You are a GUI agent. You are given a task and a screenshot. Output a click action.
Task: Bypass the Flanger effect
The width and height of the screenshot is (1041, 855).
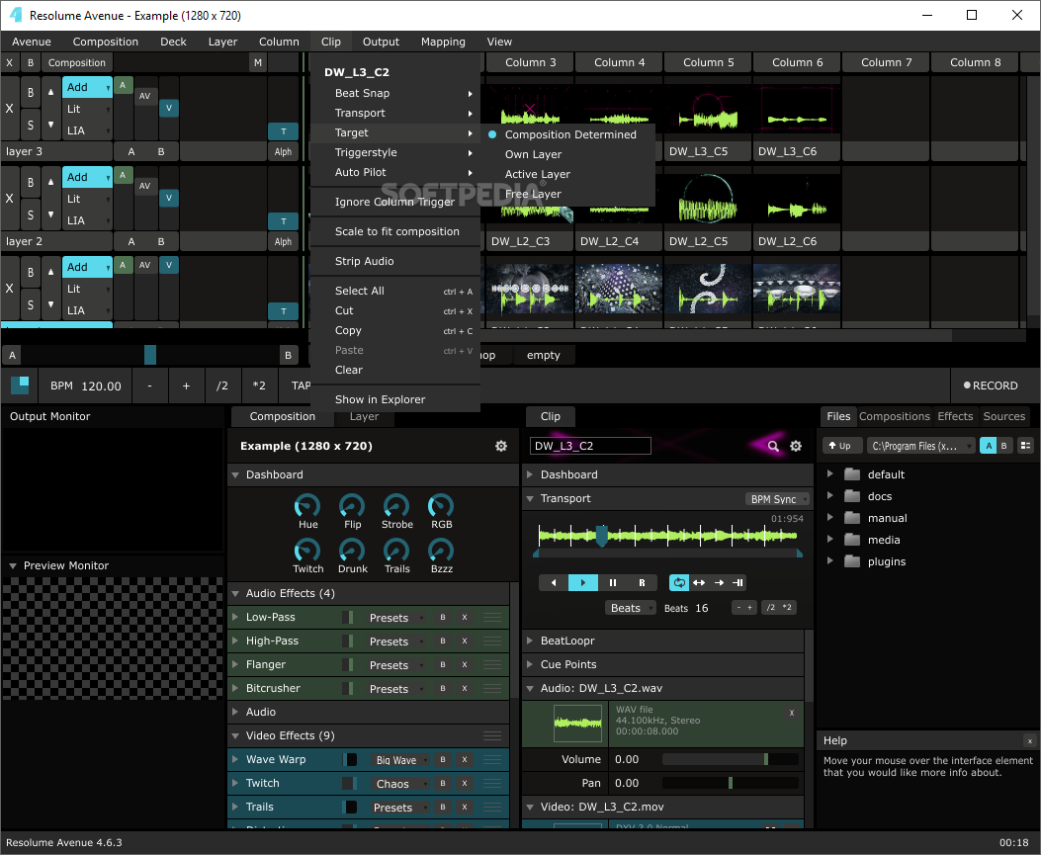[x=443, y=664]
